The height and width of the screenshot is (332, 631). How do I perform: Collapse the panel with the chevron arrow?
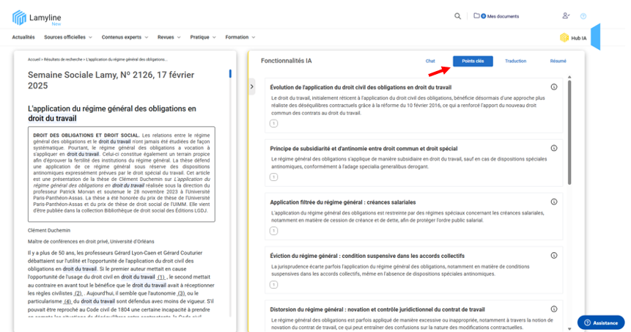click(253, 87)
